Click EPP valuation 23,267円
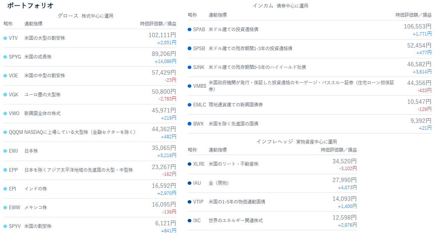 click(164, 167)
